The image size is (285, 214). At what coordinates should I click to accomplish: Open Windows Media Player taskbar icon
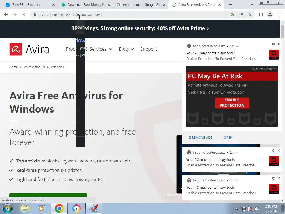[41, 208]
